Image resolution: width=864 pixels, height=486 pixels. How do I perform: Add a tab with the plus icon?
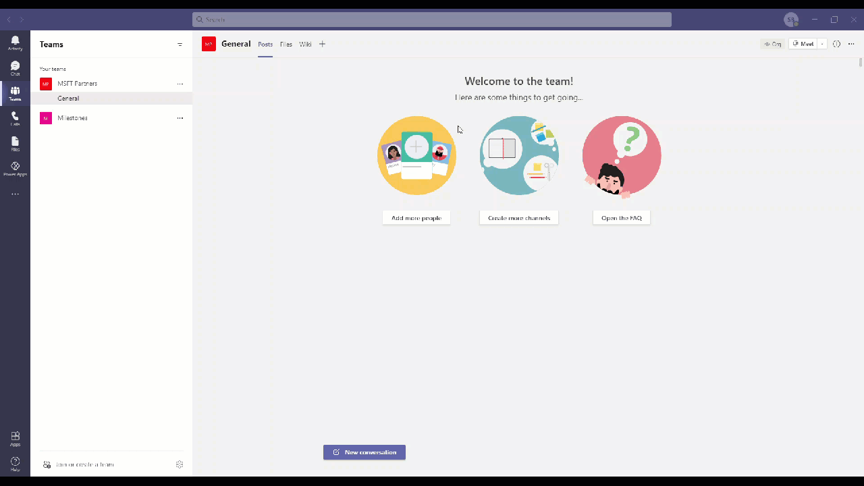tap(322, 44)
